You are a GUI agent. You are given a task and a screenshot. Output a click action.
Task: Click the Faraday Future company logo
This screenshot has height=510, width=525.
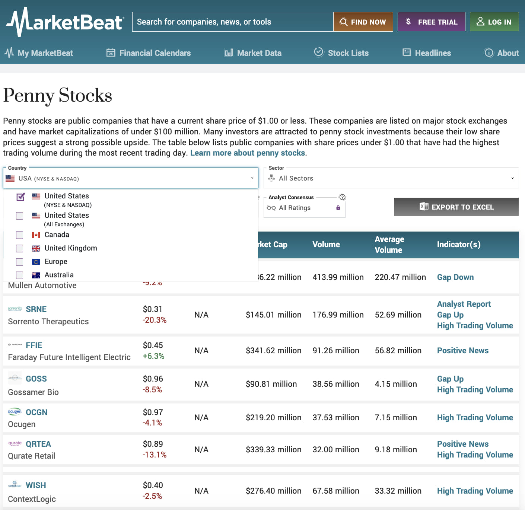click(15, 345)
